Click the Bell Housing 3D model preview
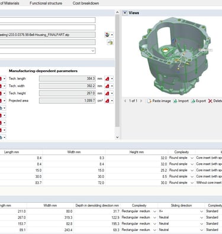 [175, 56]
